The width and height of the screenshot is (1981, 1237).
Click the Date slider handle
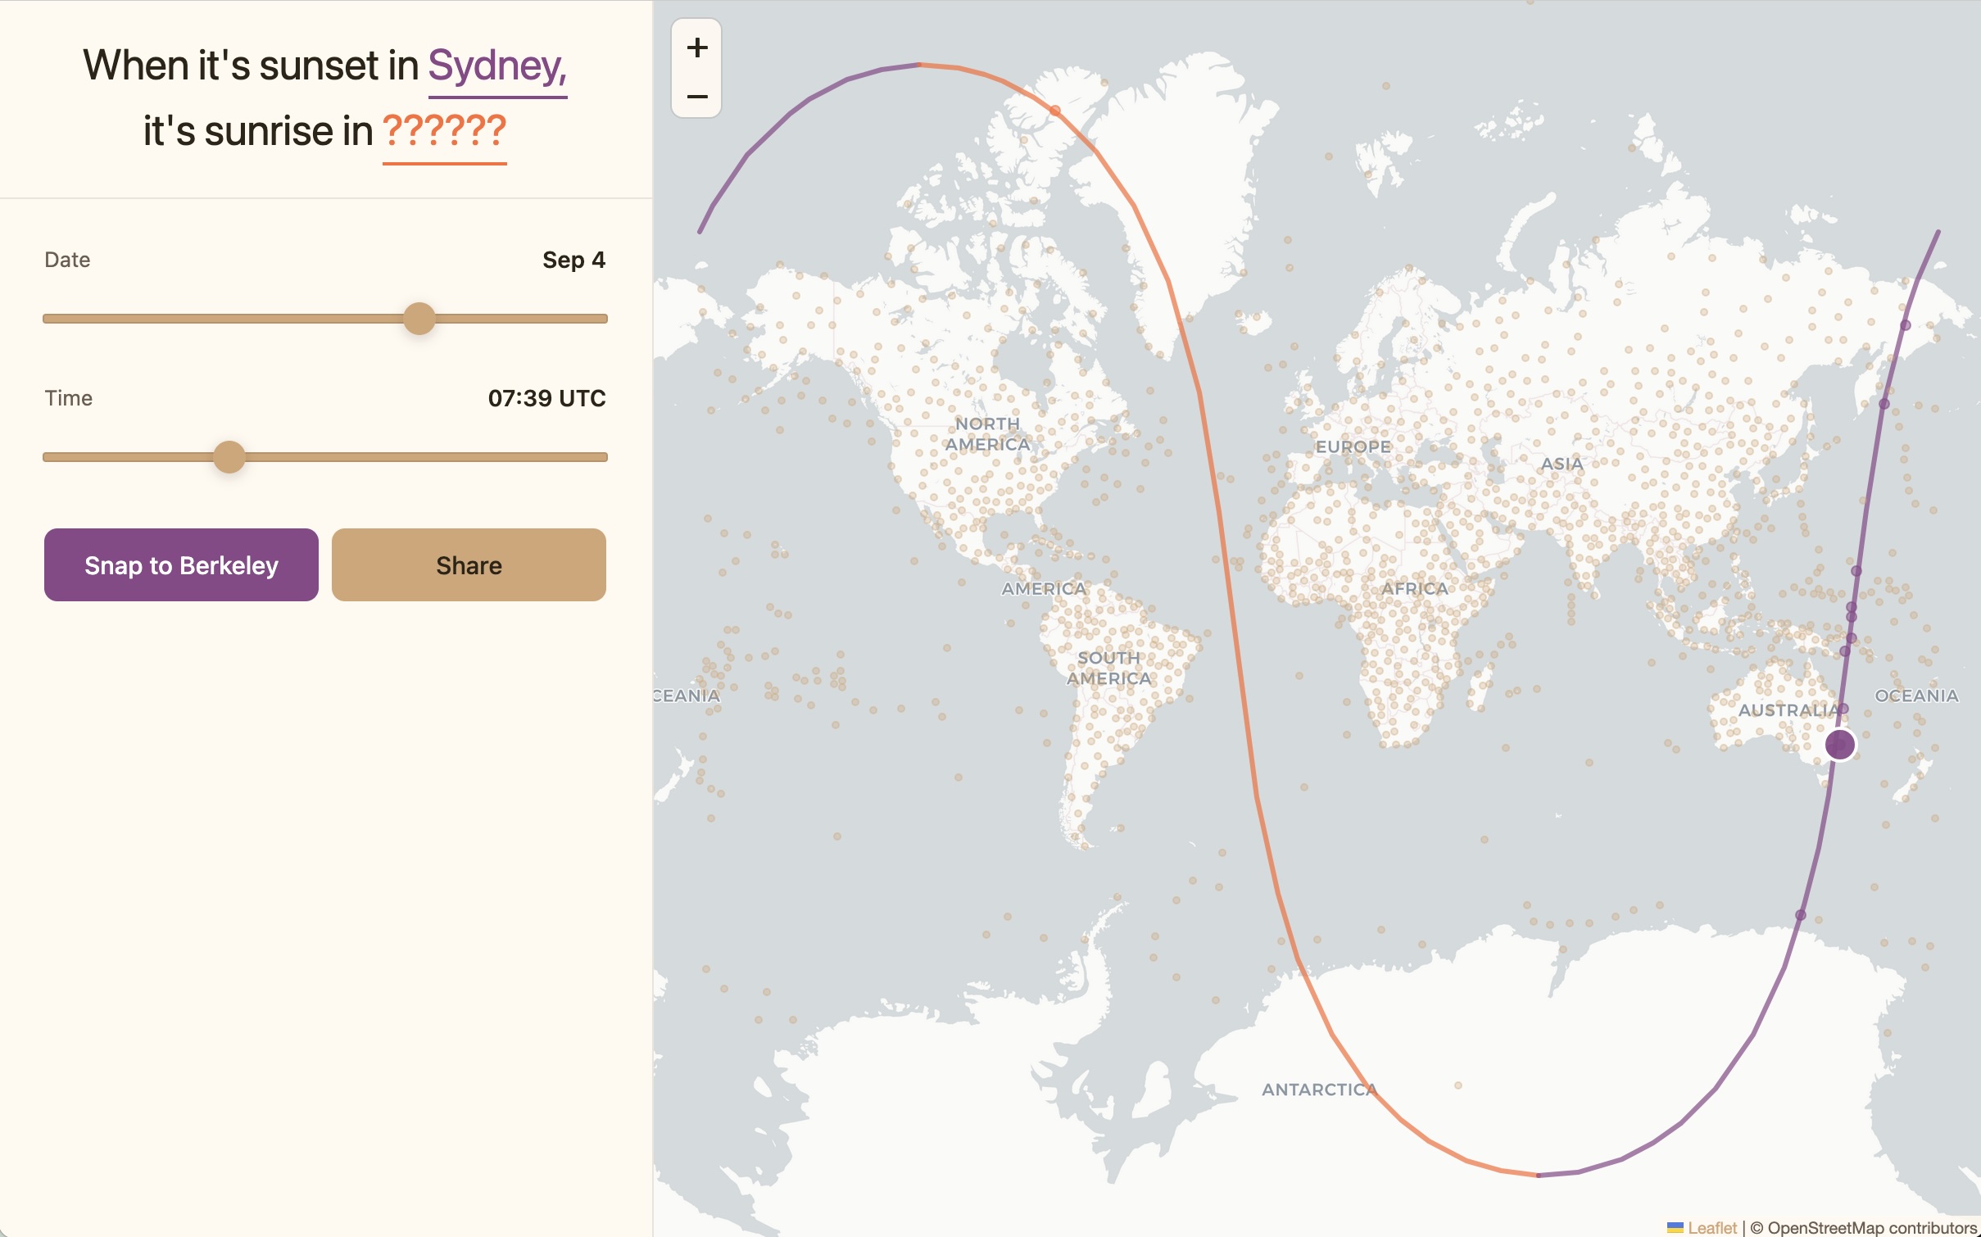pos(419,319)
